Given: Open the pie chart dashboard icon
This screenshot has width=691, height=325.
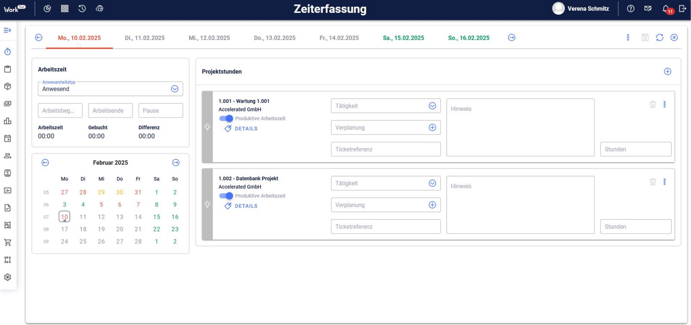Looking at the screenshot, I should click(47, 9).
